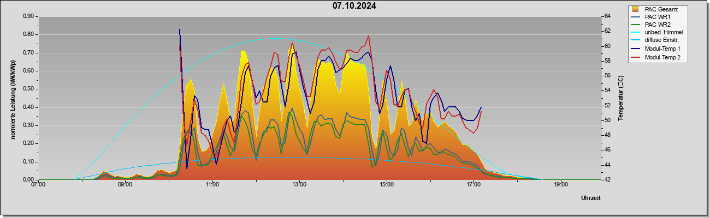Click the 07:00 label on time axis

coord(38,184)
